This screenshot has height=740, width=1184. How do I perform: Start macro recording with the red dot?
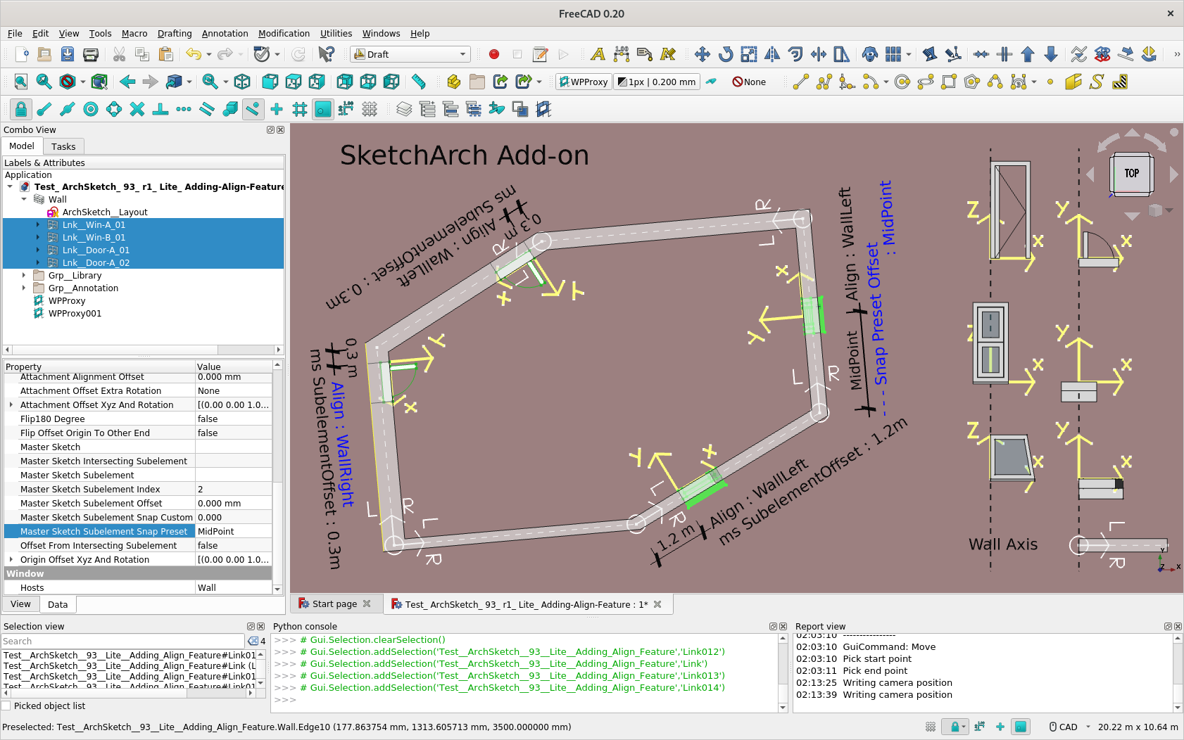coord(494,54)
